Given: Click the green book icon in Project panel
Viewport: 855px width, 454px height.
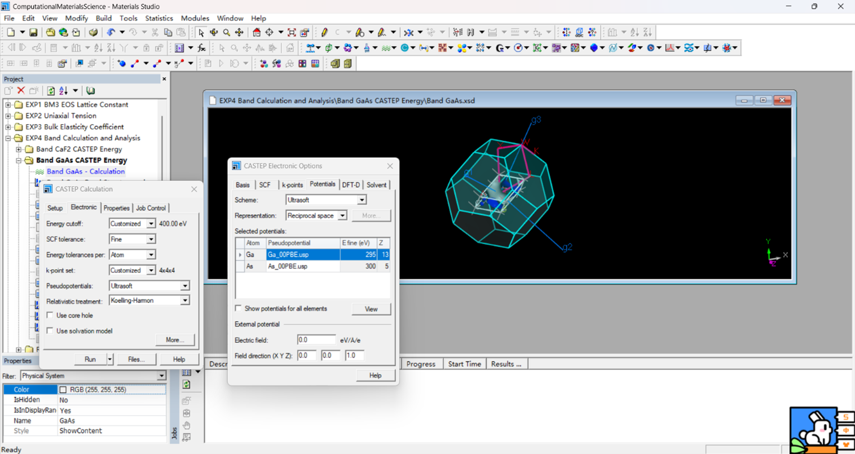Looking at the screenshot, I should tap(90, 91).
